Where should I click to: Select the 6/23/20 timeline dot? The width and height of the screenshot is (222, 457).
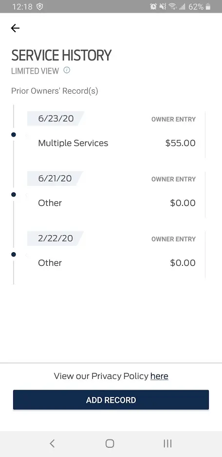pos(13,135)
